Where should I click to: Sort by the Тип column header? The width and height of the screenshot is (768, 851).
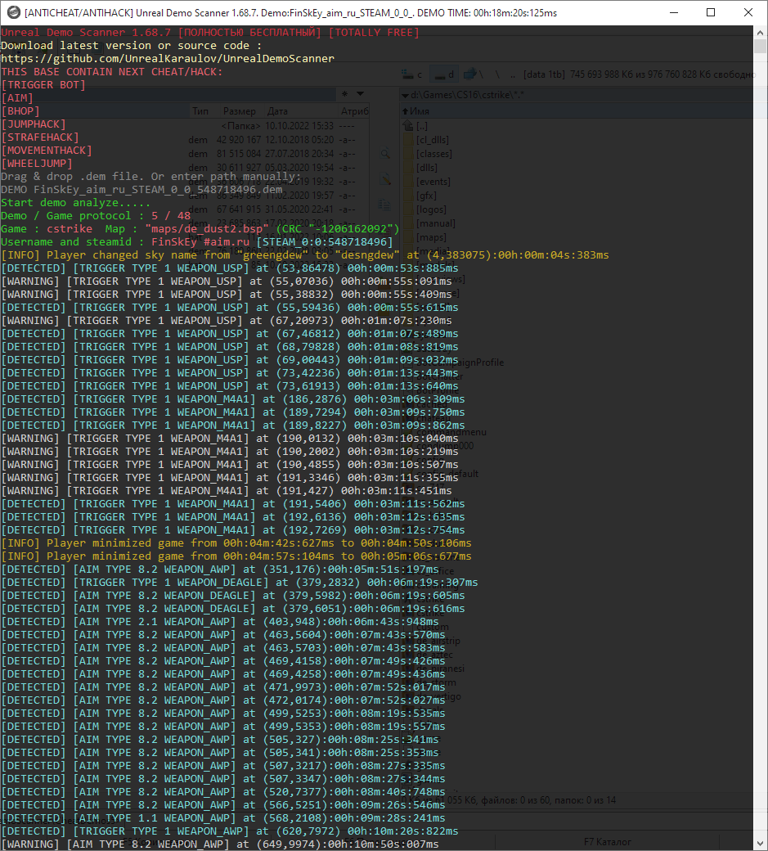point(200,111)
